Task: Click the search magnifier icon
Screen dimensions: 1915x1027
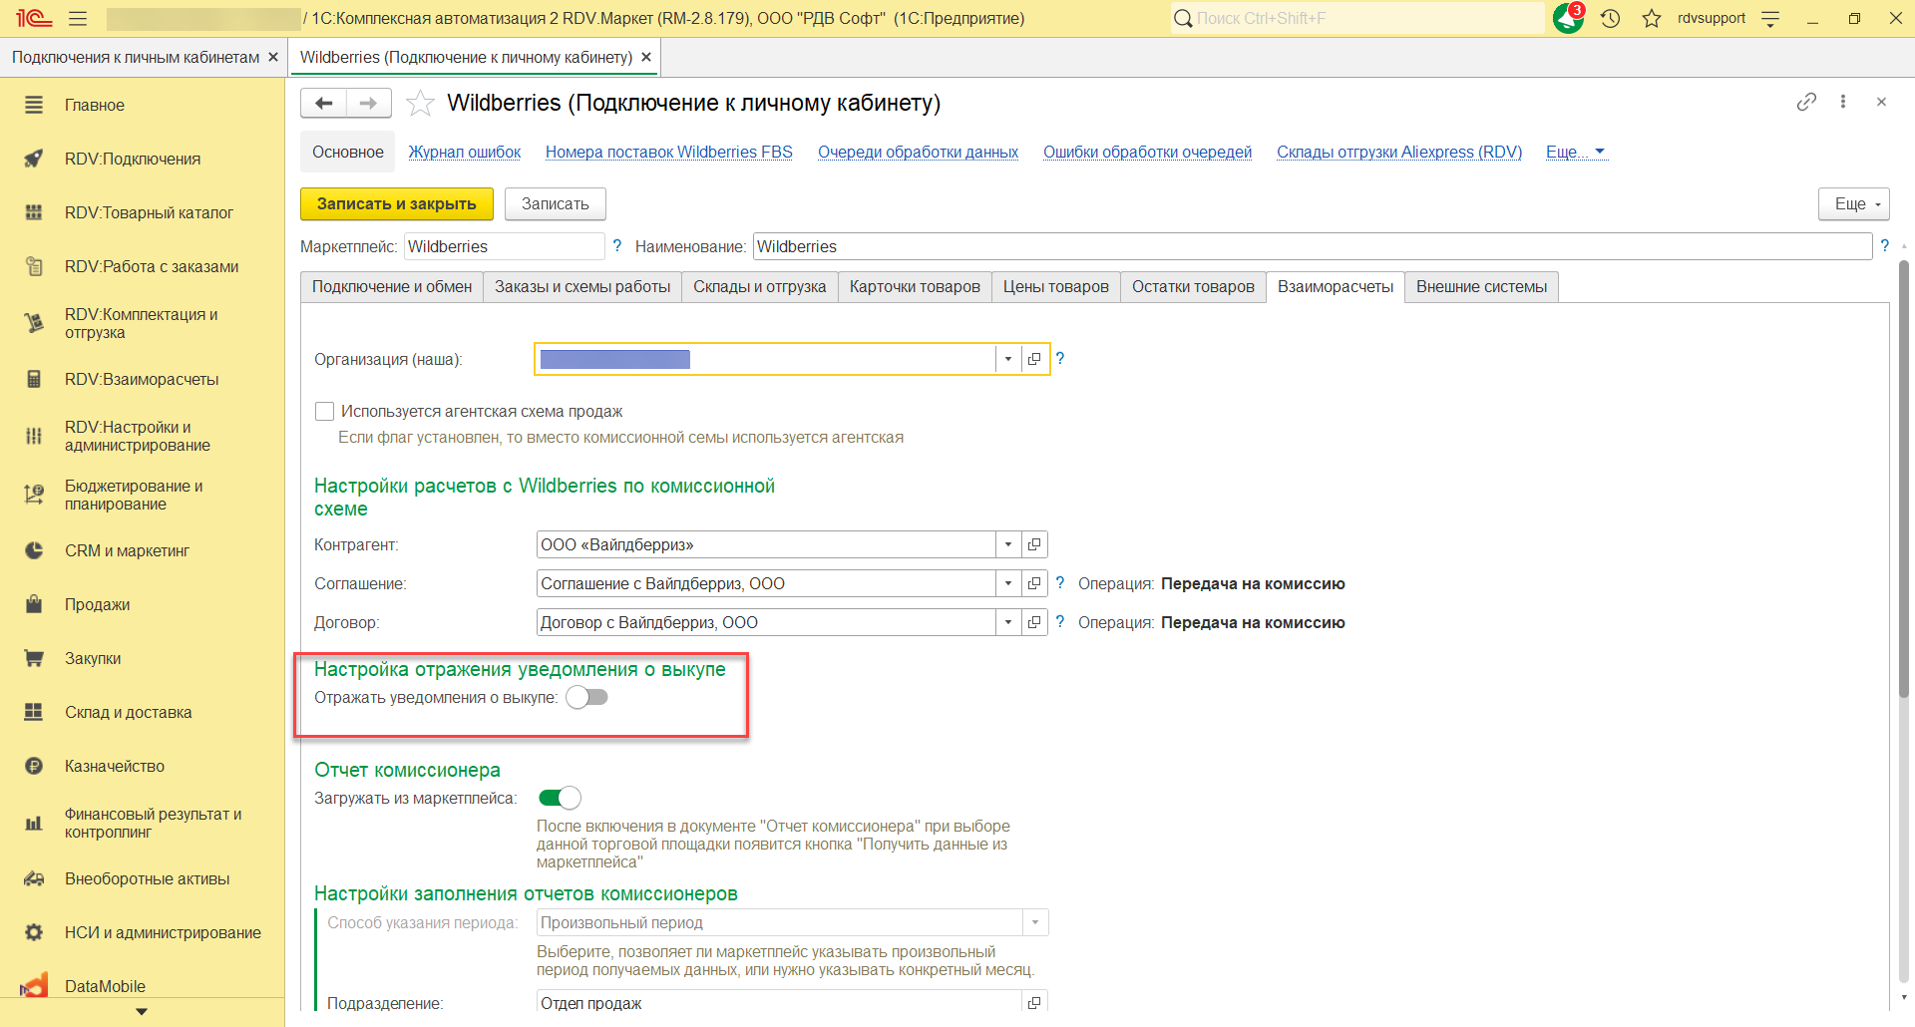Action: click(1183, 18)
